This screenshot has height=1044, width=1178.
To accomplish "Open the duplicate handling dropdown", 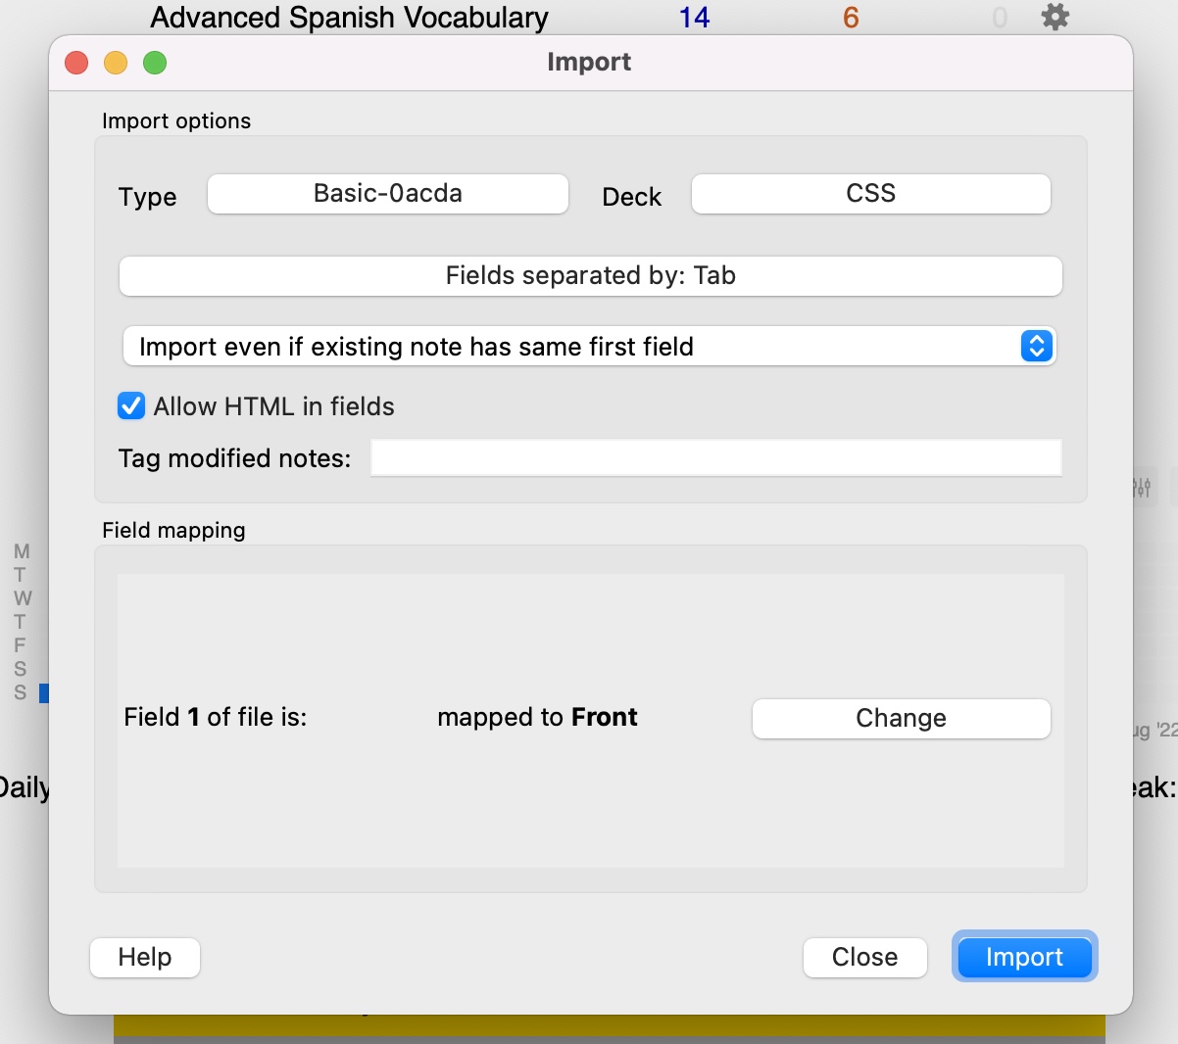I will 589,346.
